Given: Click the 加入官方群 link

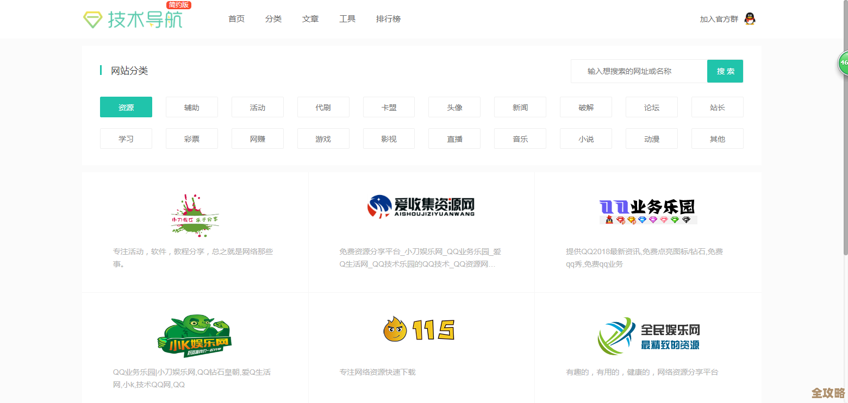Looking at the screenshot, I should click(x=719, y=18).
